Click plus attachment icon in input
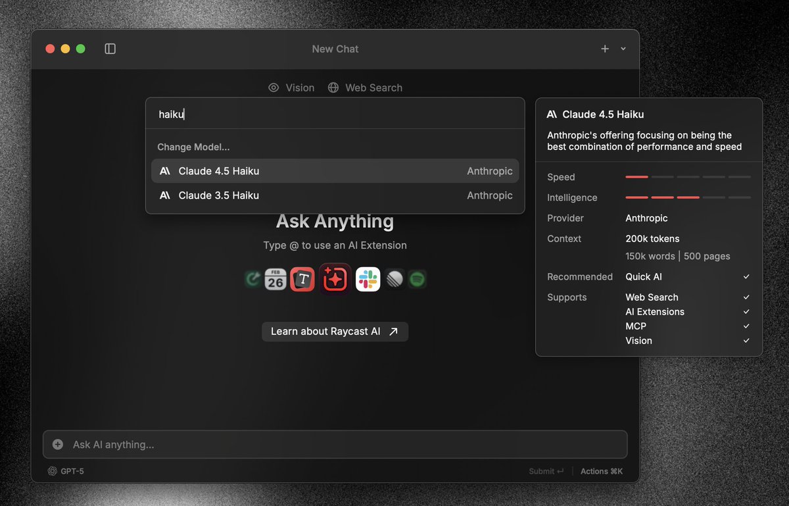Screen dimensions: 789x506 58,445
